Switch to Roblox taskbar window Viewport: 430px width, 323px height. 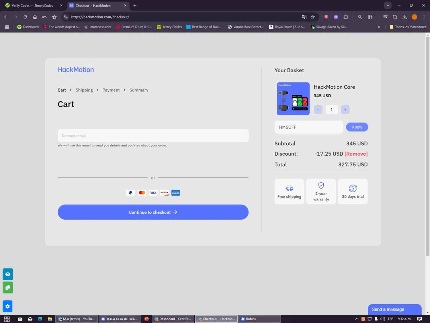259,319
